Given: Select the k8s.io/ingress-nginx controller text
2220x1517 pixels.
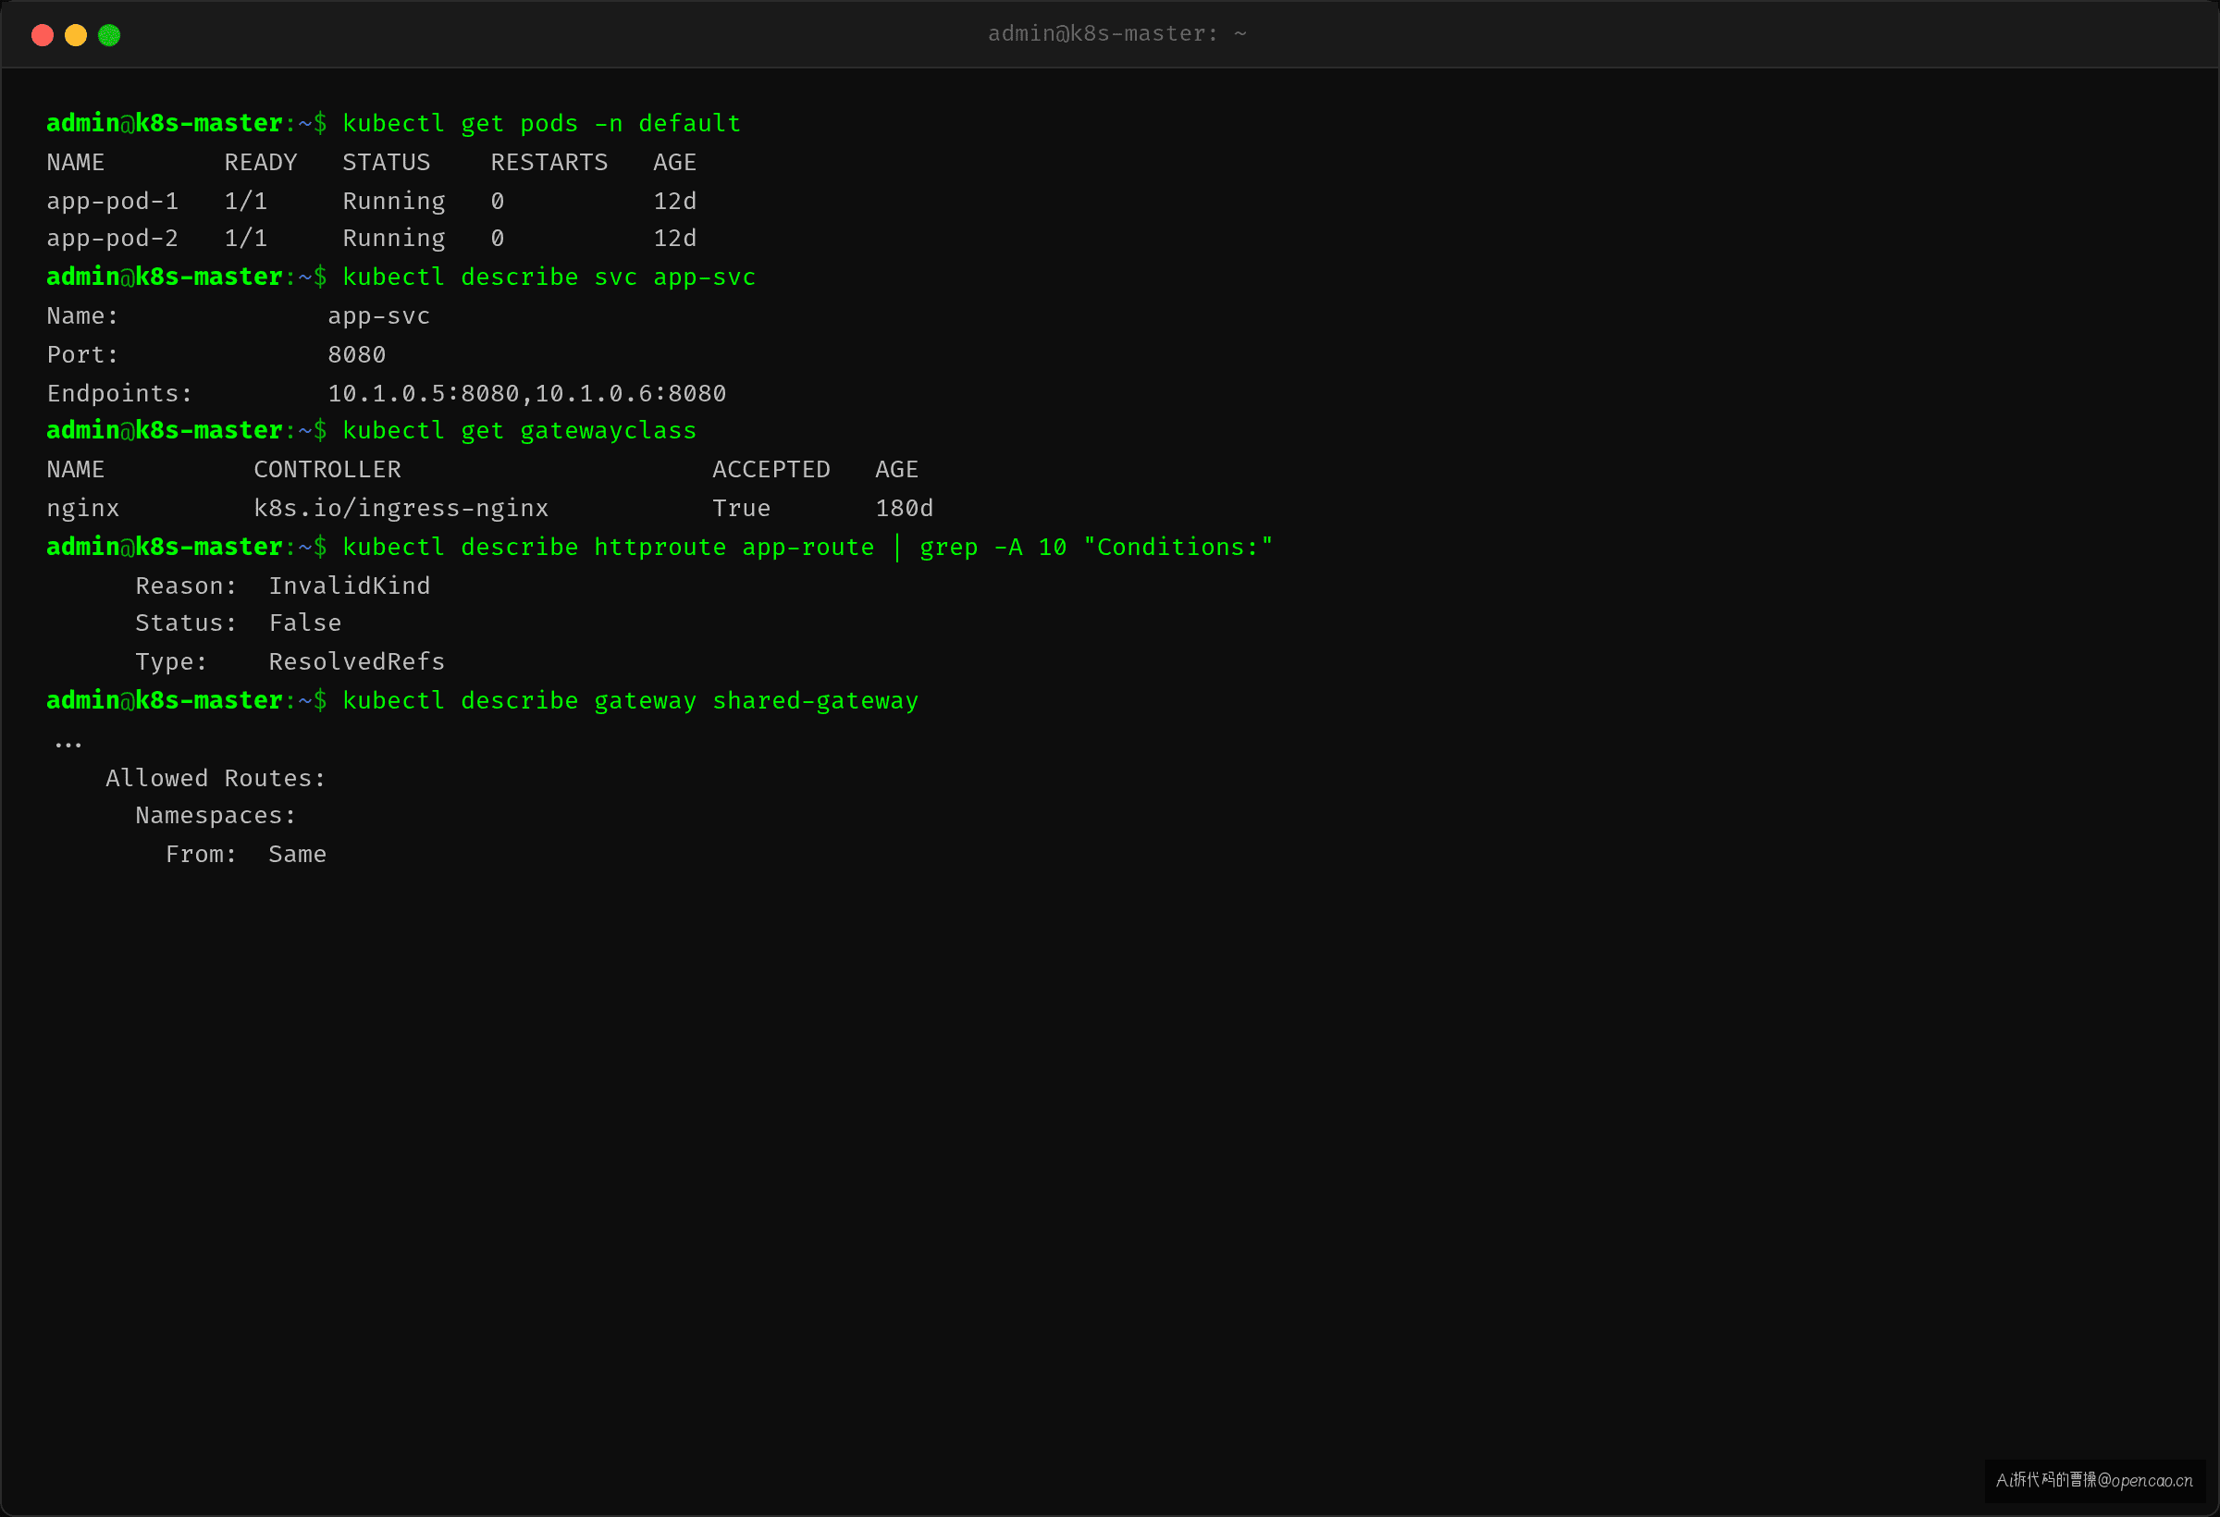Looking at the screenshot, I should pyautogui.click(x=401, y=509).
